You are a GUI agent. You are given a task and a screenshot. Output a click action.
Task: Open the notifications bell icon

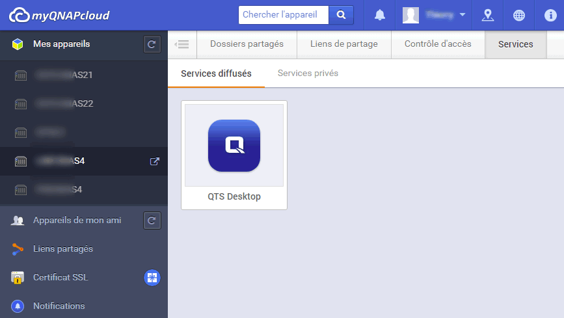tap(379, 15)
